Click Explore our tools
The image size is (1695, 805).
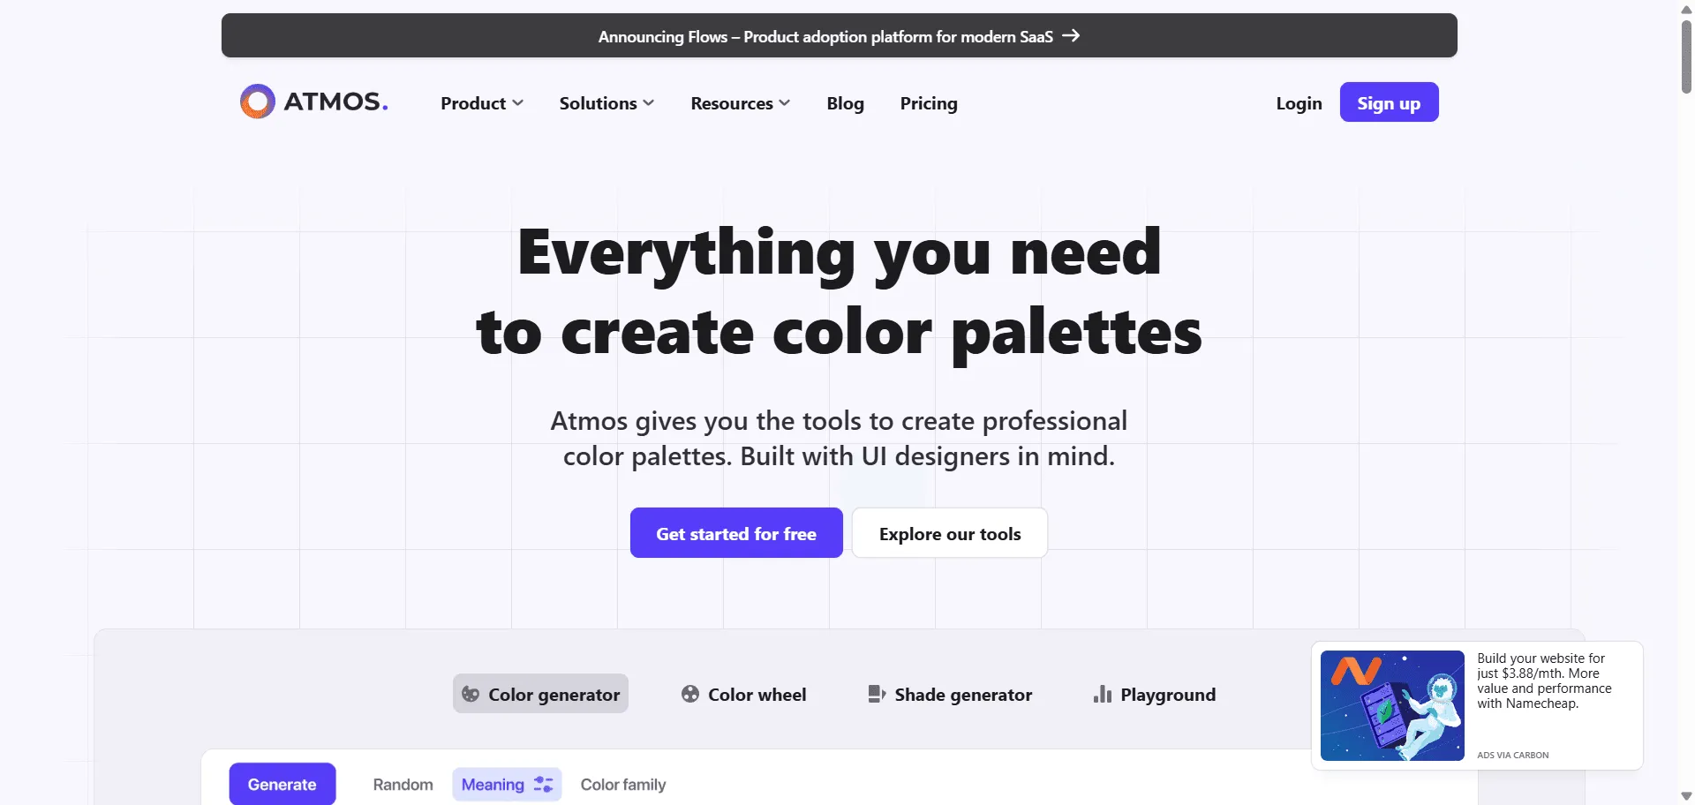coord(949,532)
